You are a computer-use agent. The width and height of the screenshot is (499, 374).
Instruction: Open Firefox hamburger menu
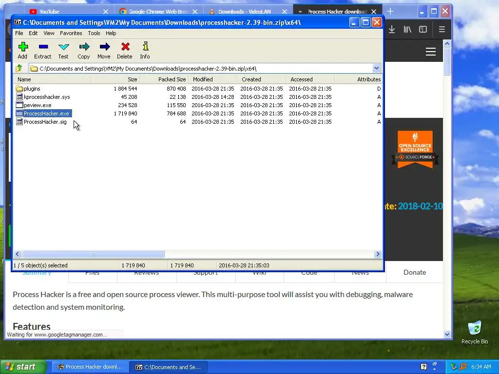point(441,30)
